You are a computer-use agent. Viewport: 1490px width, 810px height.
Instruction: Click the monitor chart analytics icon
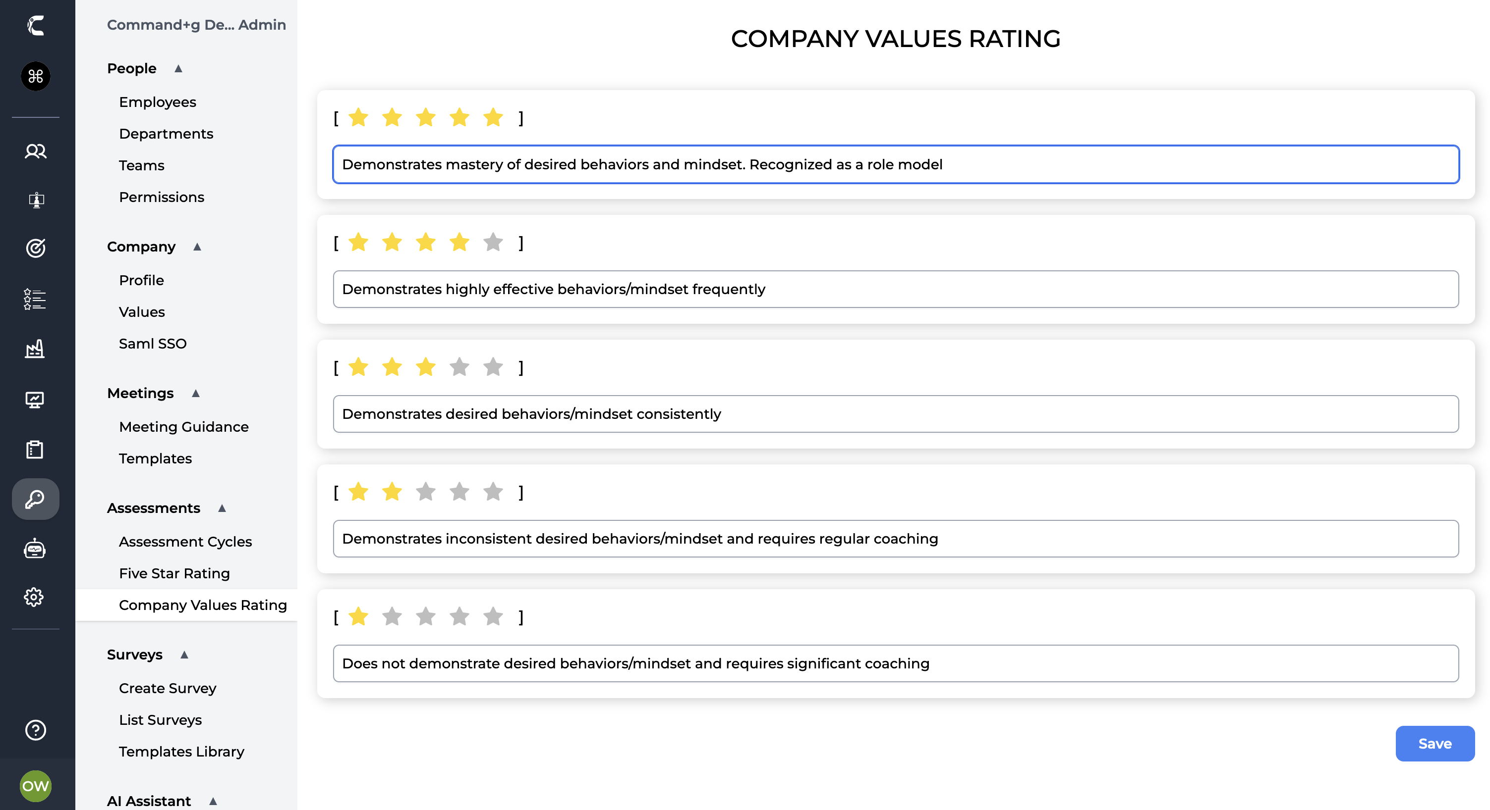click(35, 399)
